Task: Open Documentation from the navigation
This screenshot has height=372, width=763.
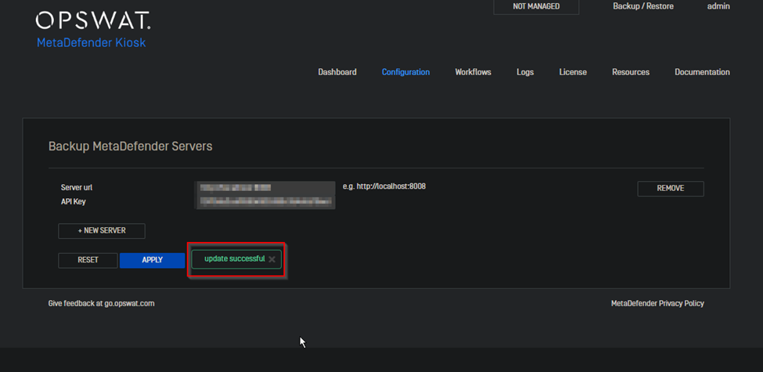Action: click(x=702, y=72)
